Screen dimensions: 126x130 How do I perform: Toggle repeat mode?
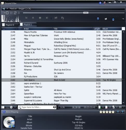point(63,18)
